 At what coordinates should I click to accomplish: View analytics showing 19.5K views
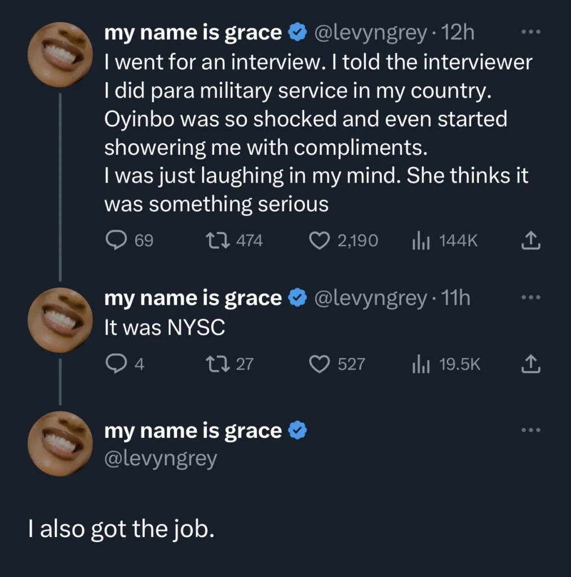(x=421, y=365)
